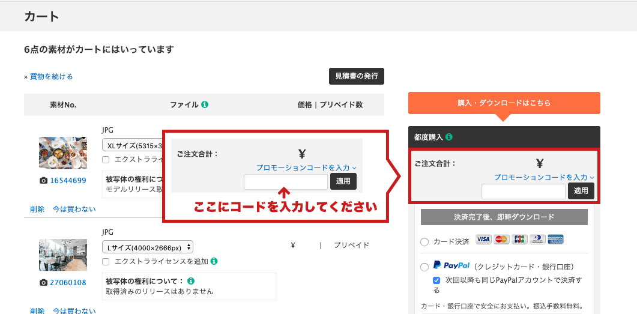Click 今は買わない for item 16544699
This screenshot has height=314, width=637.
pyautogui.click(x=74, y=209)
